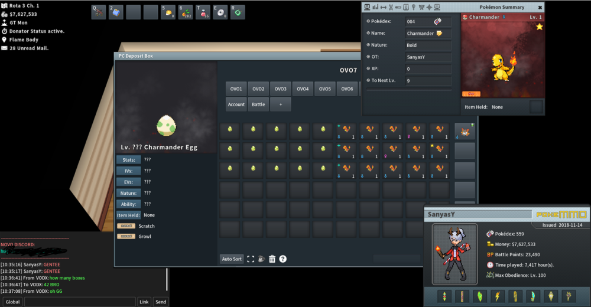
Task: Switch to the OVO1 box tab
Action: pos(236,89)
